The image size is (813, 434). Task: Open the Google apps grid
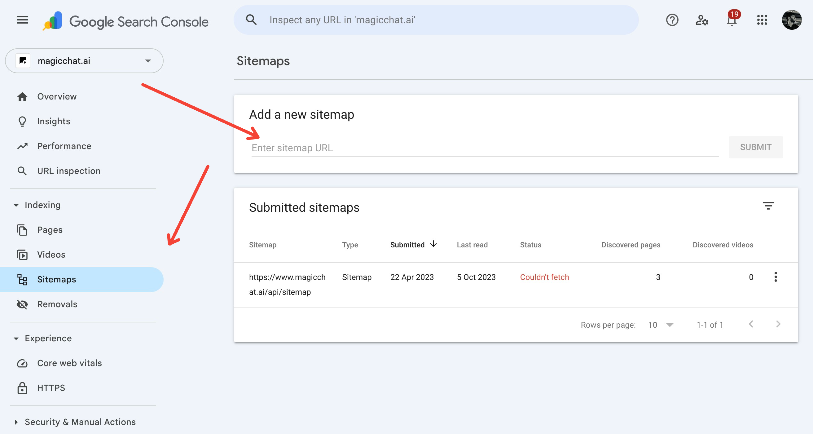(x=762, y=20)
